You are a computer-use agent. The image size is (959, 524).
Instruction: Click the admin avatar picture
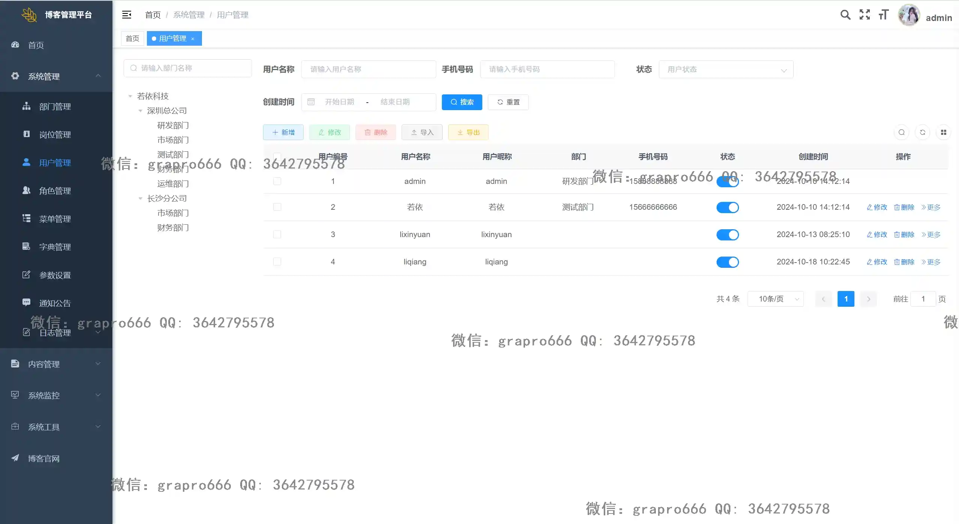pos(909,15)
